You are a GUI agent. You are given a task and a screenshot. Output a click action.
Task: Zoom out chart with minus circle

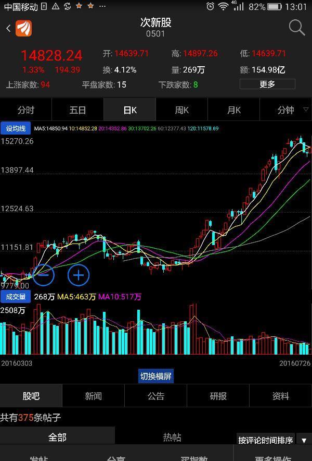point(43,275)
